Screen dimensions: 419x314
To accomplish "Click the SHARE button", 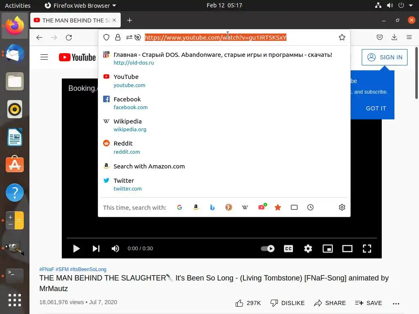I will click(x=330, y=303).
